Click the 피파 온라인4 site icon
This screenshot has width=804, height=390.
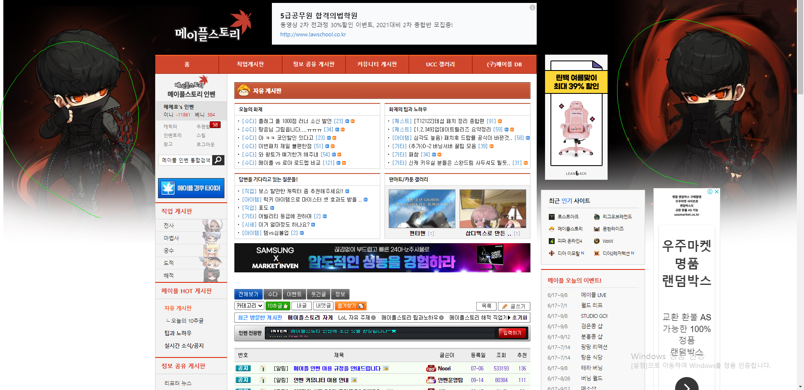pyautogui.click(x=551, y=241)
